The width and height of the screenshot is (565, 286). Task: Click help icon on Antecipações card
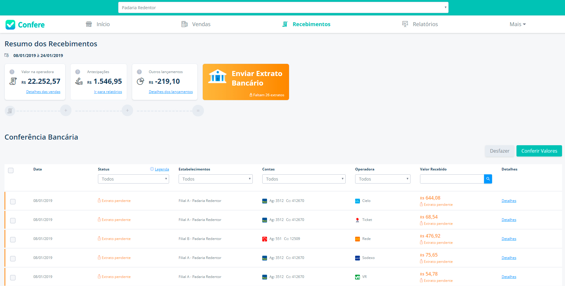click(x=78, y=72)
